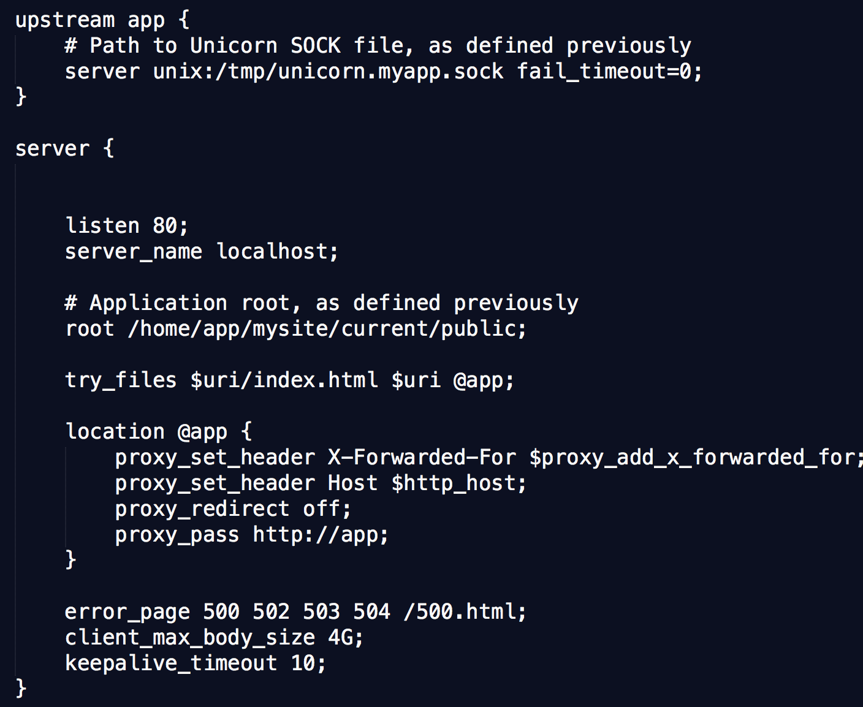The height and width of the screenshot is (707, 863).
Task: Click the 'location @app {' line
Action: 159,432
